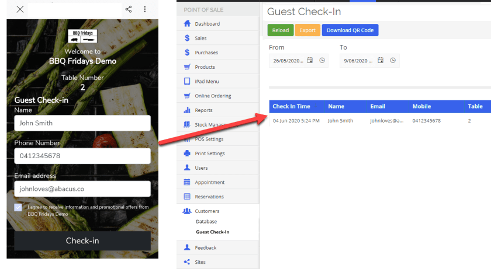Click the Products cart icon
Screen dimensions: 491x269
point(187,67)
